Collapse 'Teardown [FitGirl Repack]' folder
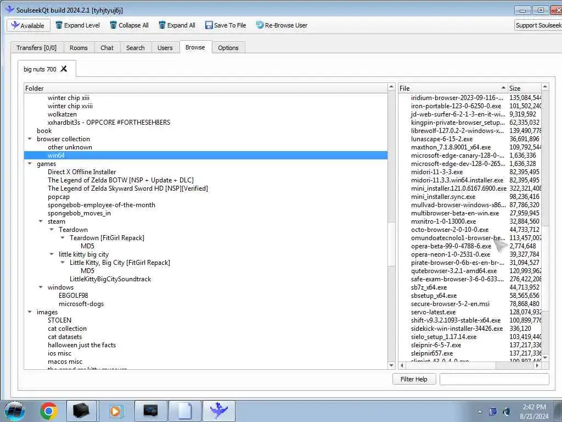 (x=63, y=238)
